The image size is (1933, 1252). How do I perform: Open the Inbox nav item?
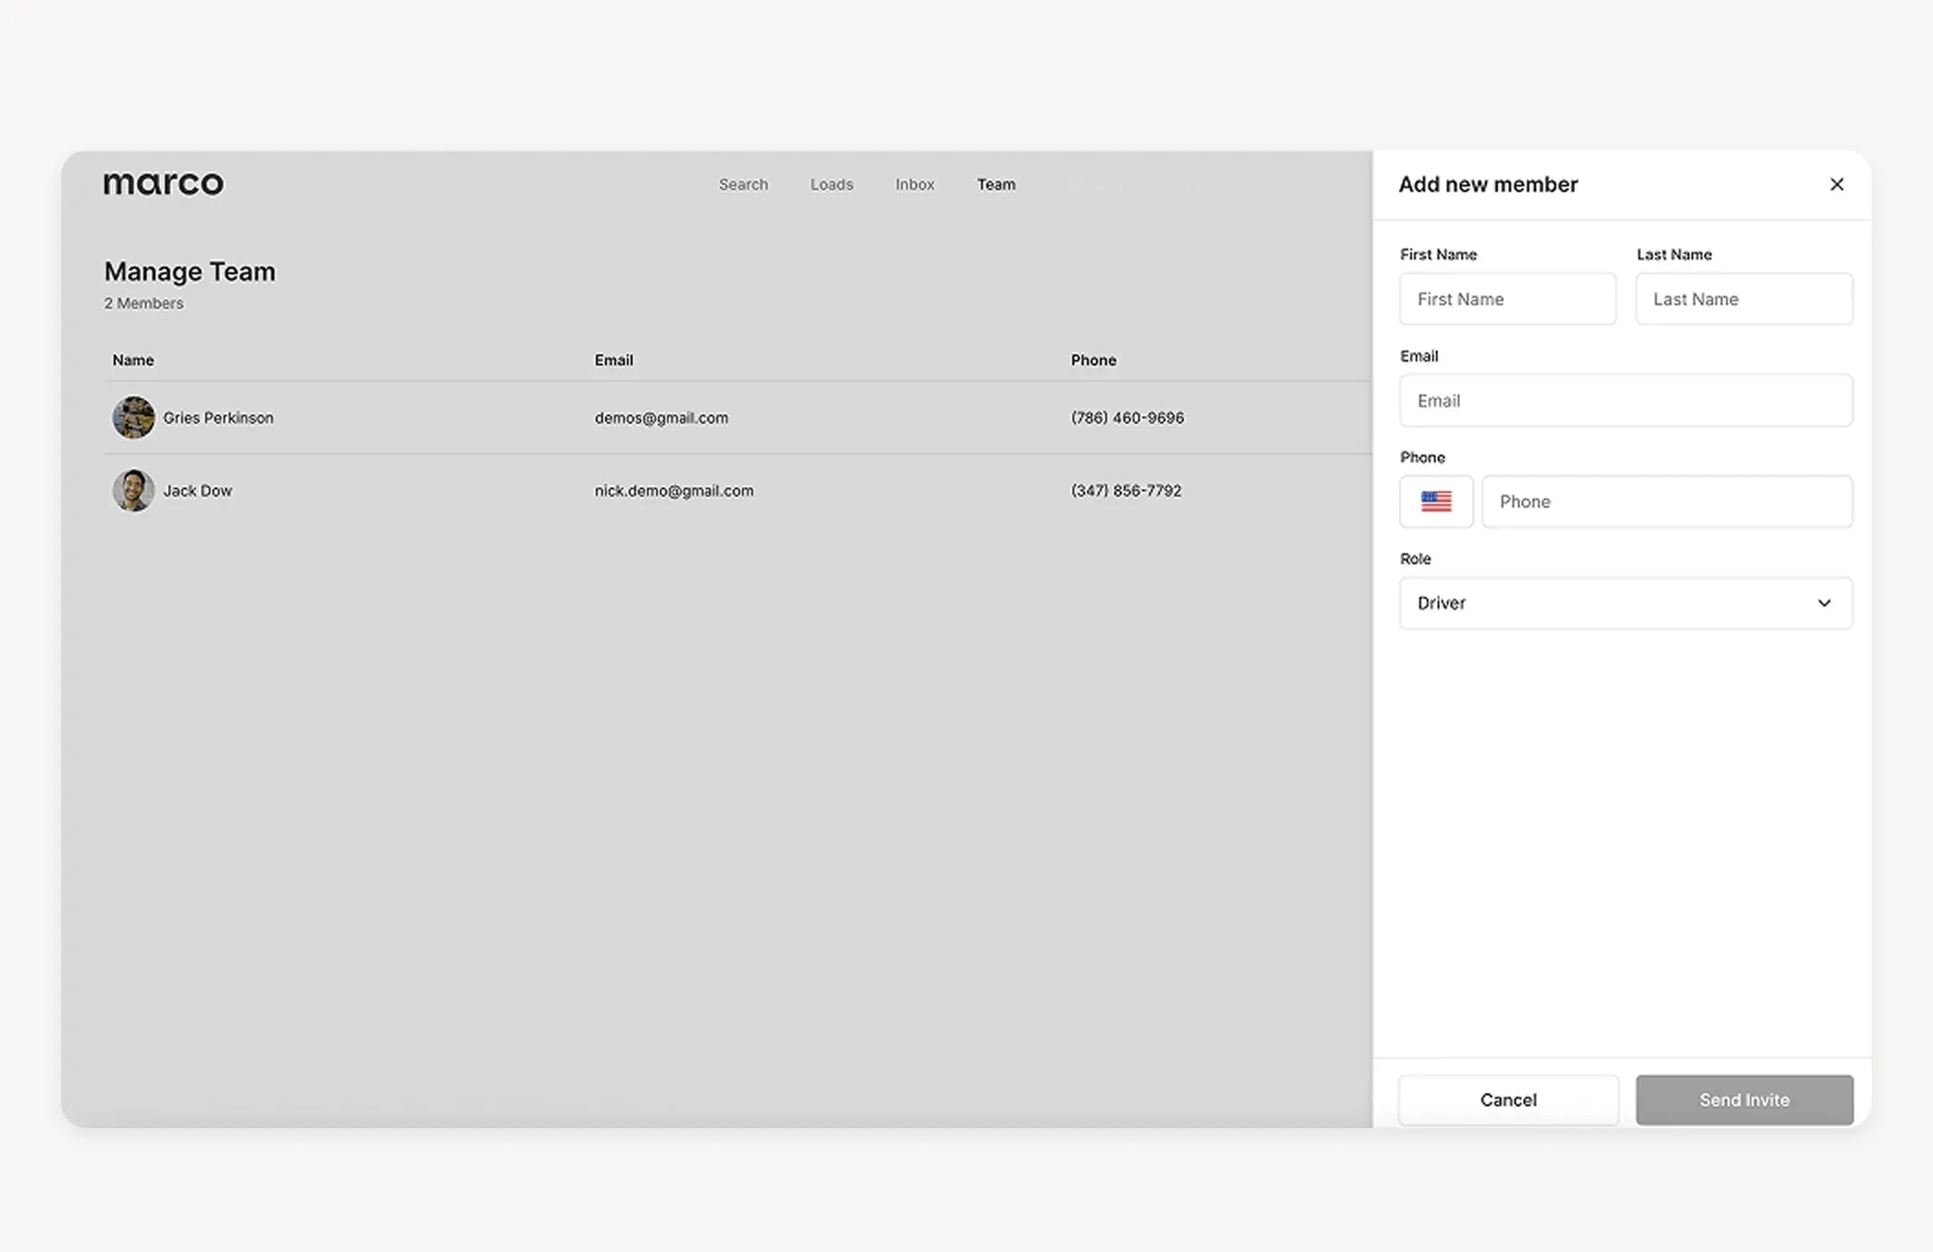[x=914, y=185]
